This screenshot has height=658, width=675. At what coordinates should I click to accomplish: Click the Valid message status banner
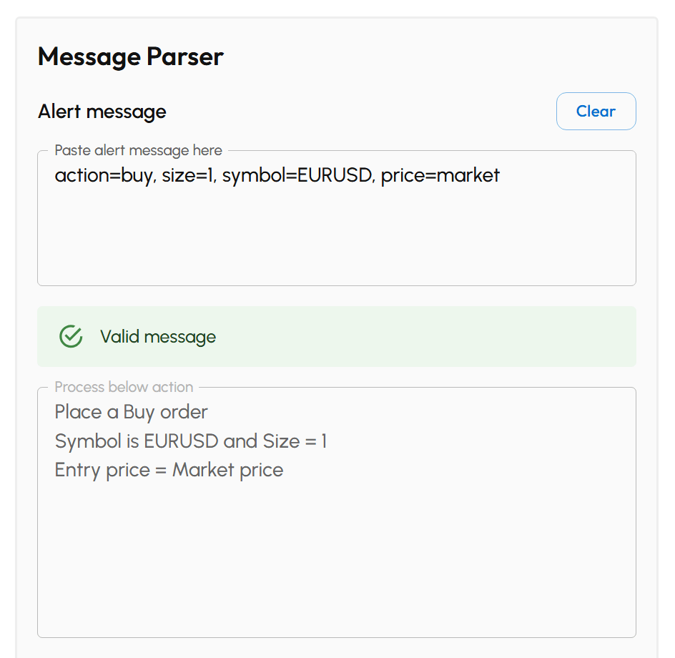tap(336, 336)
